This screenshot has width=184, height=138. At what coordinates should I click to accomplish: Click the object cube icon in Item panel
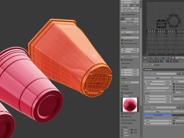122,82
